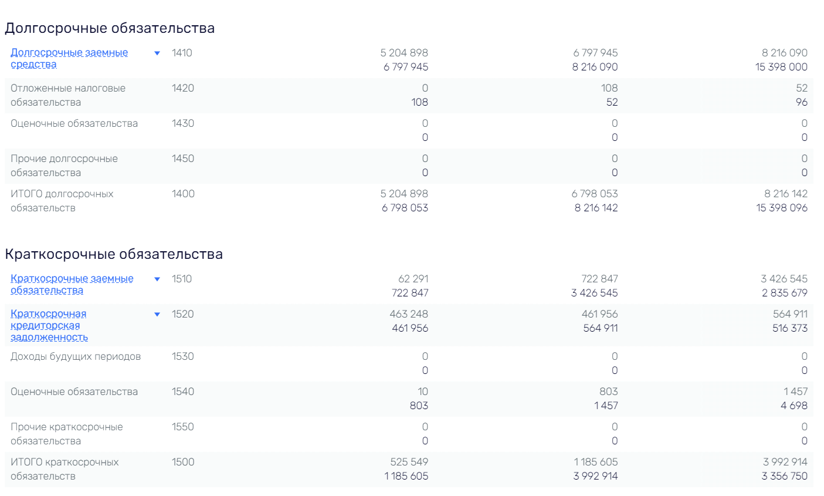Click the Краткосрочные обязательства section heading

(x=114, y=254)
